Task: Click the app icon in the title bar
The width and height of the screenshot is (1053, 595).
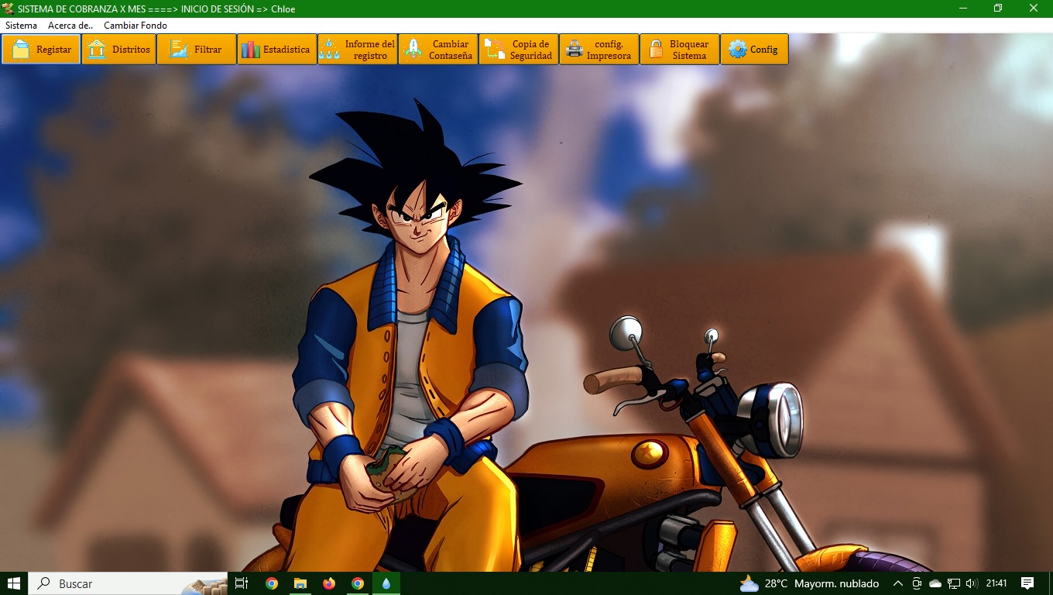Action: pyautogui.click(x=9, y=9)
